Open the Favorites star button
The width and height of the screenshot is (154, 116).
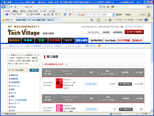pos(7,20)
